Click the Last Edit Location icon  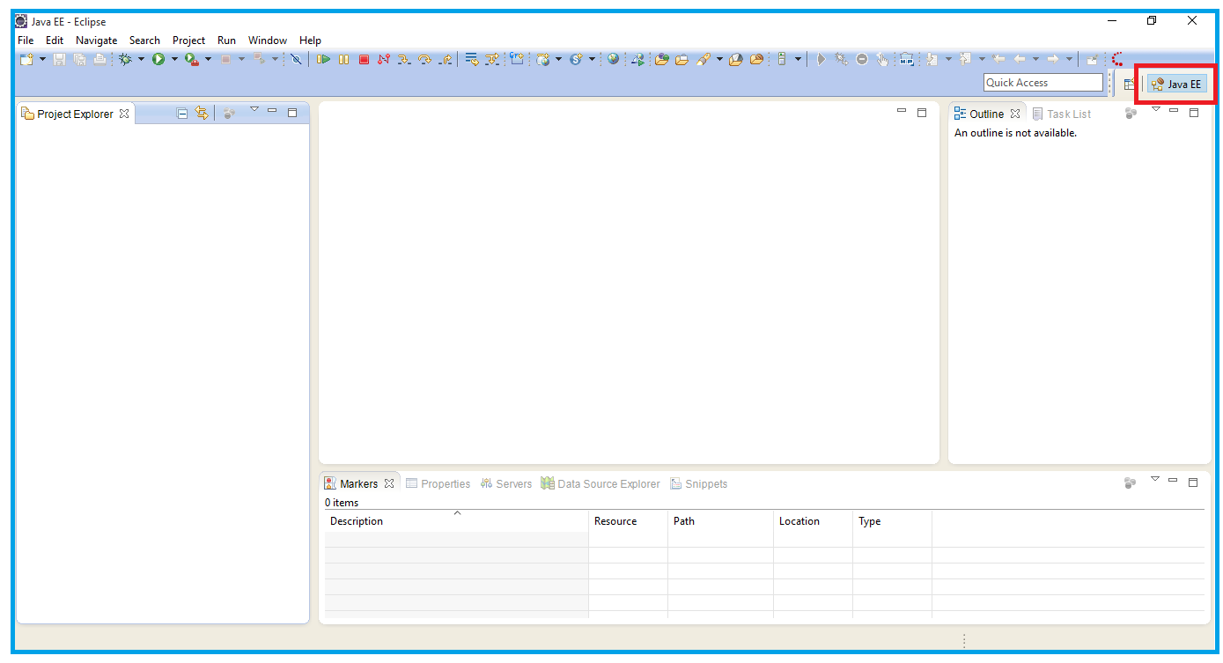click(x=998, y=59)
